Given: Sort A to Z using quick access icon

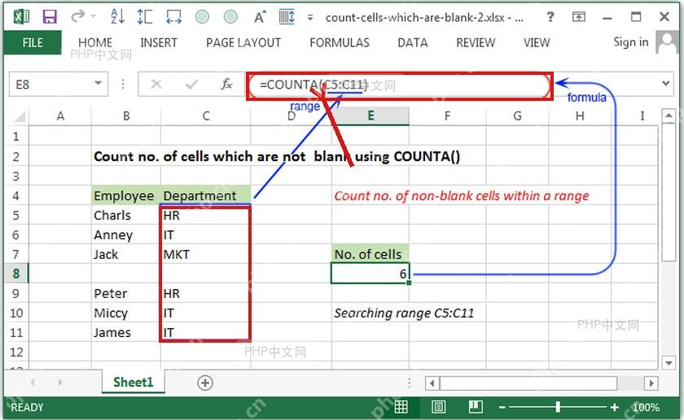Looking at the screenshot, I should 118,16.
